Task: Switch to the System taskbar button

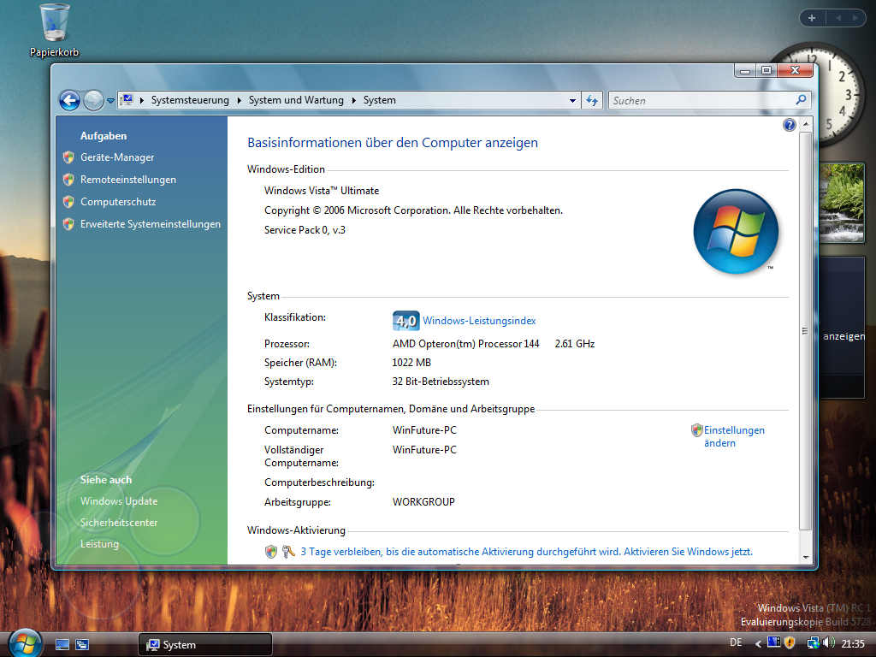Action: pos(205,644)
